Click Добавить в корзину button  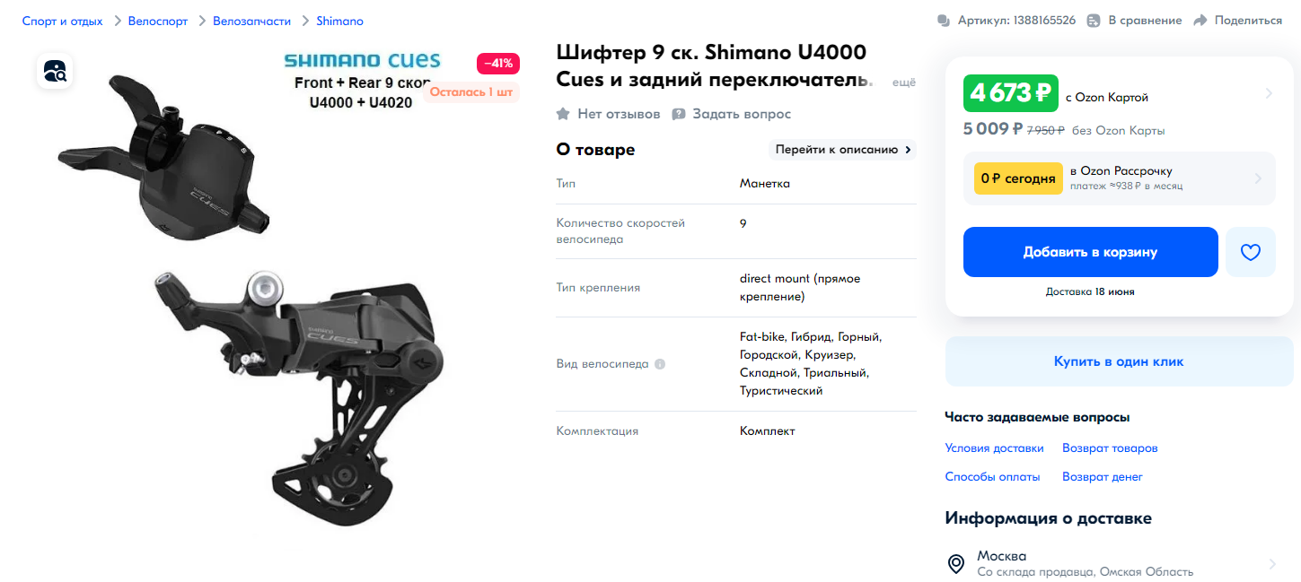click(x=1090, y=252)
